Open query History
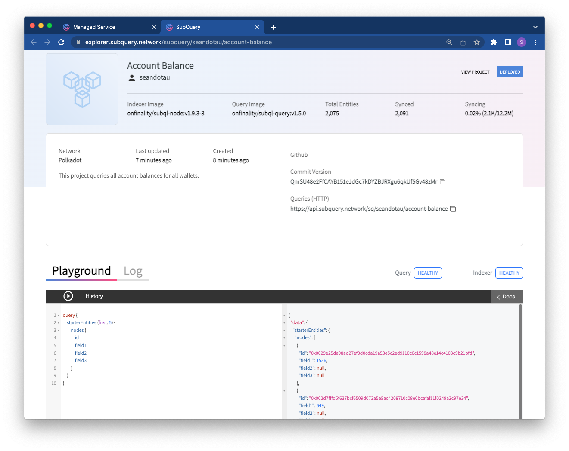Screen dimensions: 569x451 94,296
